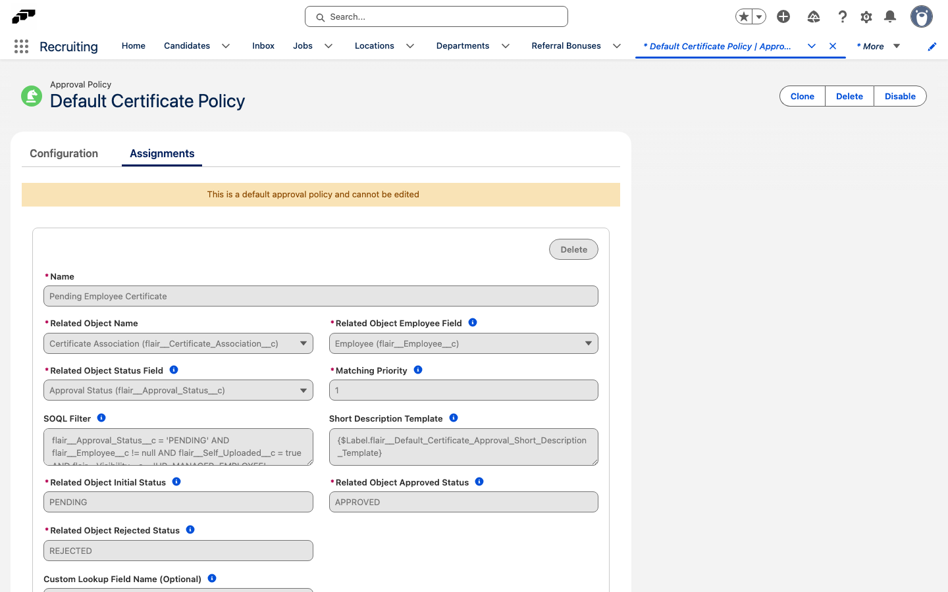Show info for Related Object Rejected Status
948x592 pixels.
click(190, 530)
